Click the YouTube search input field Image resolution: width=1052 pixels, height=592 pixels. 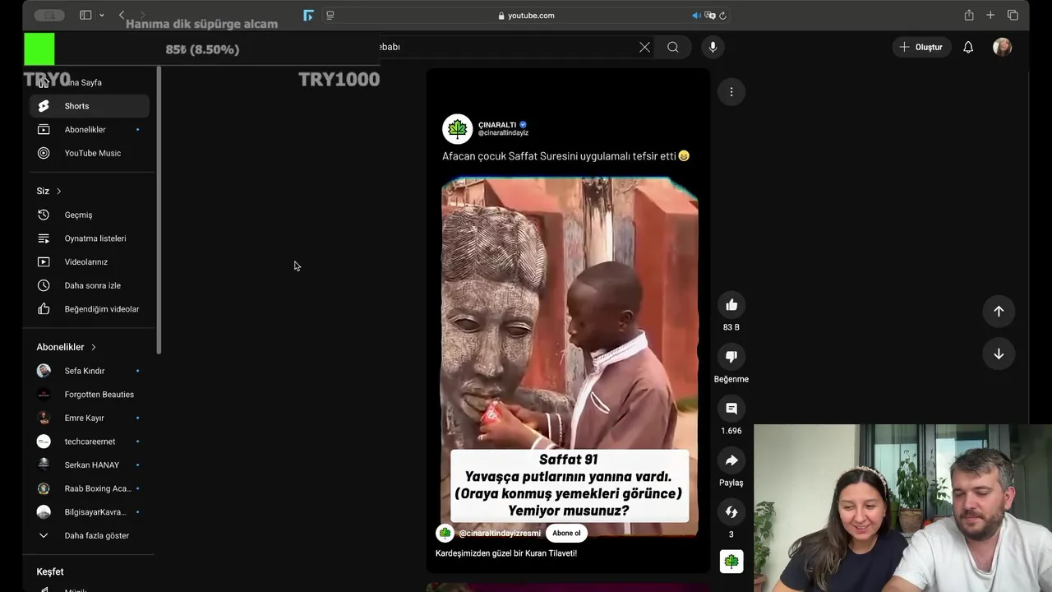[x=505, y=47]
